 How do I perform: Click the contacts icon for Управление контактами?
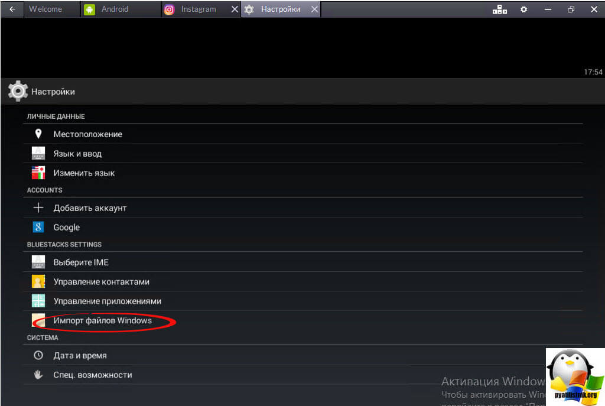click(x=38, y=282)
